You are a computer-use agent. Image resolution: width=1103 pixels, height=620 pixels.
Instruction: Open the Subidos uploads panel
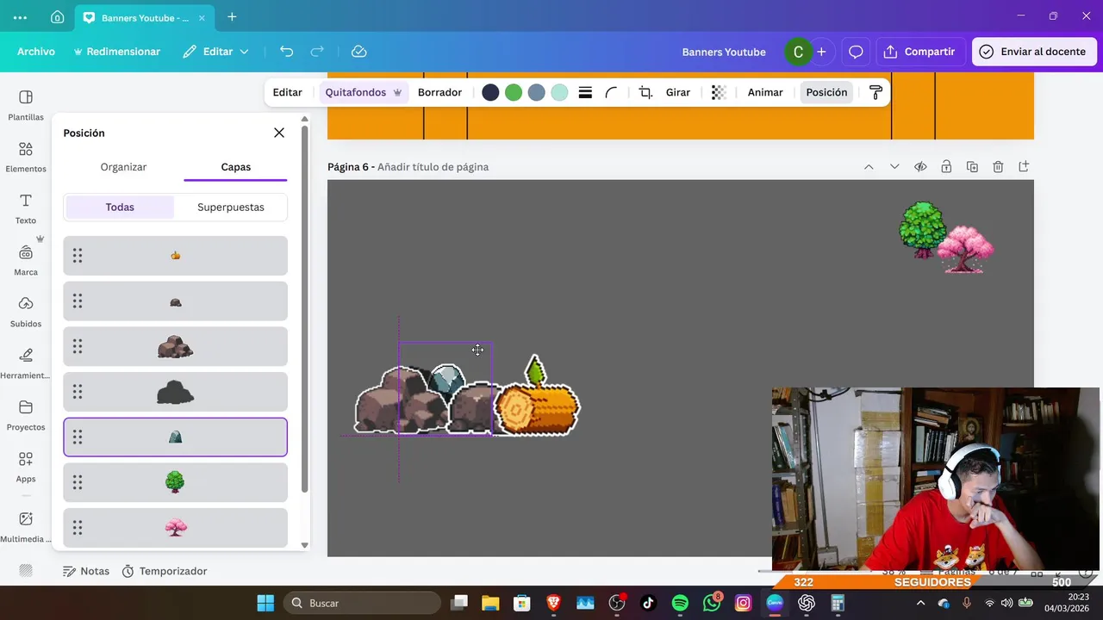[26, 312]
